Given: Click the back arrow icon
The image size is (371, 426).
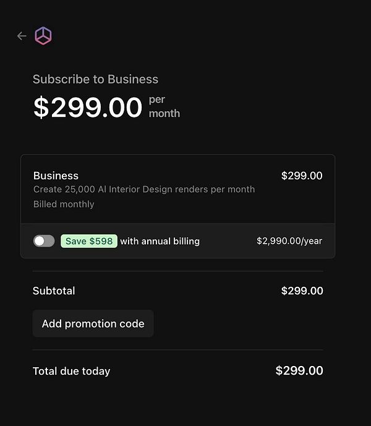Looking at the screenshot, I should [x=22, y=36].
